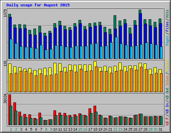
Task: Click day label 19 on the x-axis
Action: coord(100,129)
